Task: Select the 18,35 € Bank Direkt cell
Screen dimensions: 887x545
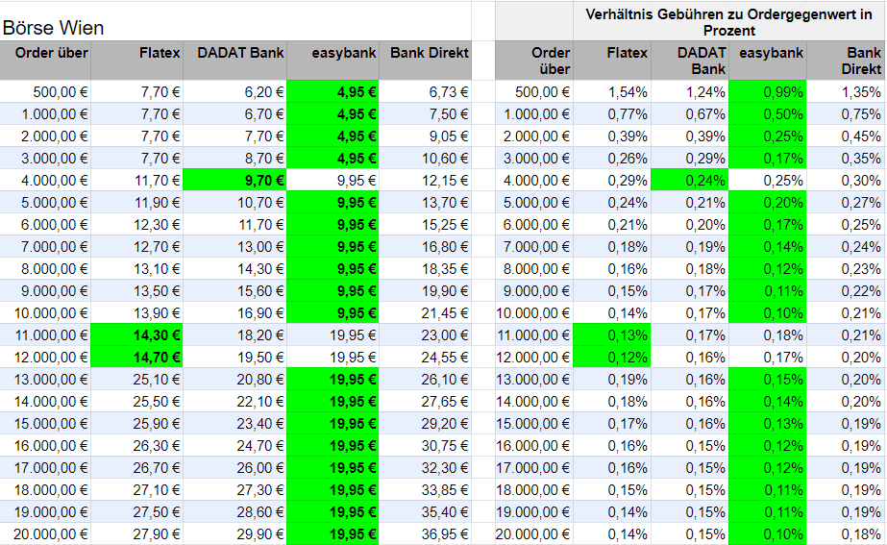Action: point(425,268)
